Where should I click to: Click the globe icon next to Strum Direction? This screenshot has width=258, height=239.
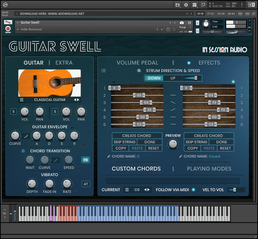(x=139, y=70)
